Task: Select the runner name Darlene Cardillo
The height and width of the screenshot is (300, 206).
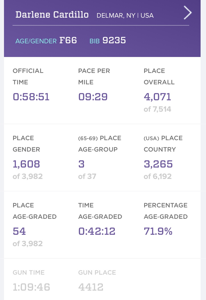Action: 52,15
